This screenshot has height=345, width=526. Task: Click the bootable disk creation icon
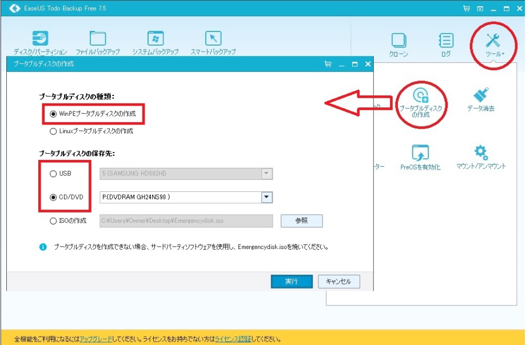[420, 96]
